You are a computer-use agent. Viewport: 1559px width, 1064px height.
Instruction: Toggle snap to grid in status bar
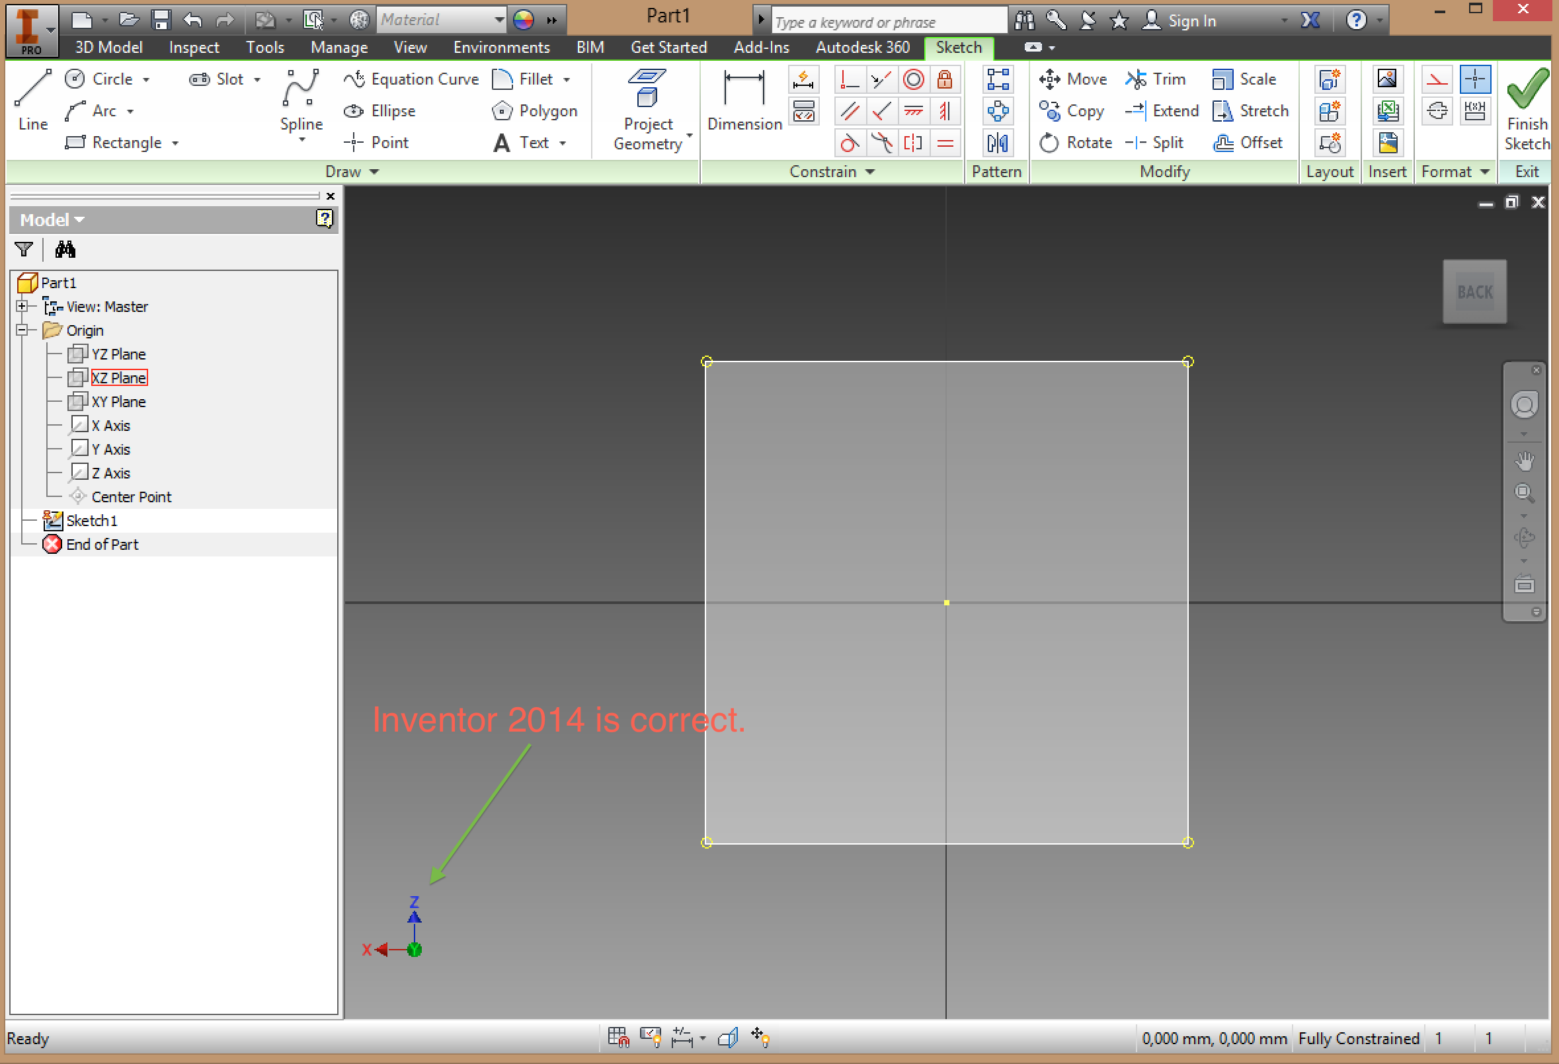tap(618, 1037)
